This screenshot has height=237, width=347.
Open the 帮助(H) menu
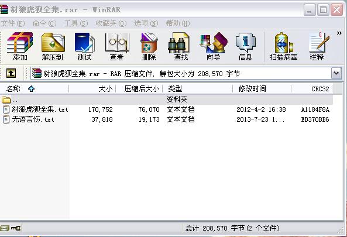pos(178,23)
